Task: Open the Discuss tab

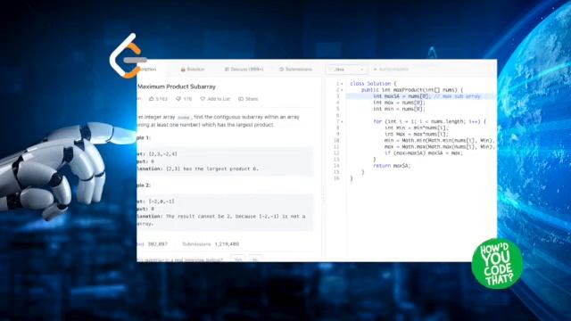Action: (x=244, y=70)
